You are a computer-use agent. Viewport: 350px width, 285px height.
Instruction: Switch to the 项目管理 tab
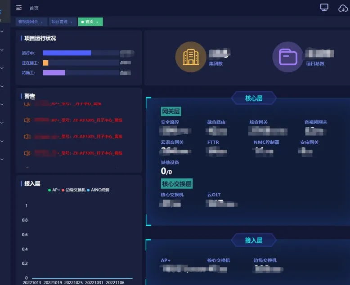point(59,22)
